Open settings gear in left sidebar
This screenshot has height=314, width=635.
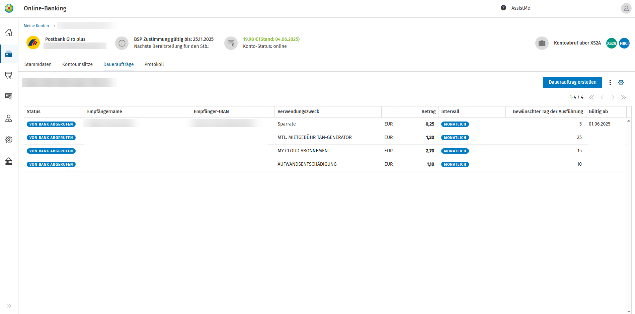[9, 140]
